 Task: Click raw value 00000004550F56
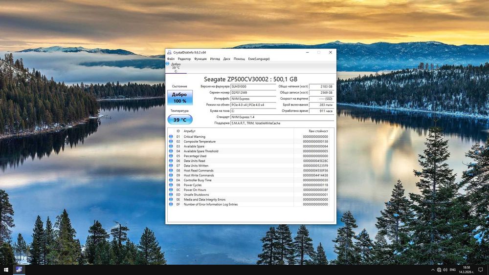pyautogui.click(x=315, y=170)
